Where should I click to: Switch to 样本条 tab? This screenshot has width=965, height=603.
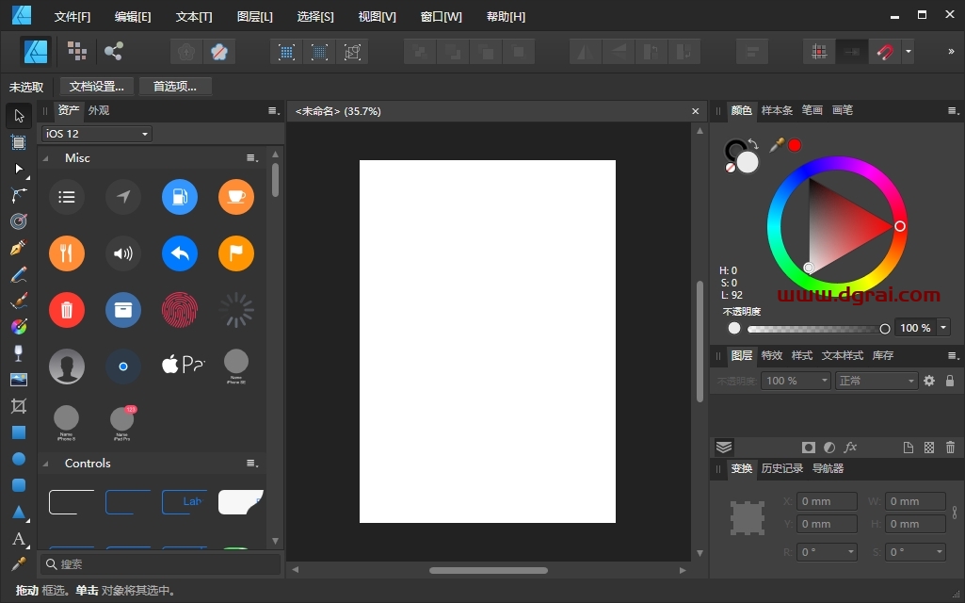point(777,110)
